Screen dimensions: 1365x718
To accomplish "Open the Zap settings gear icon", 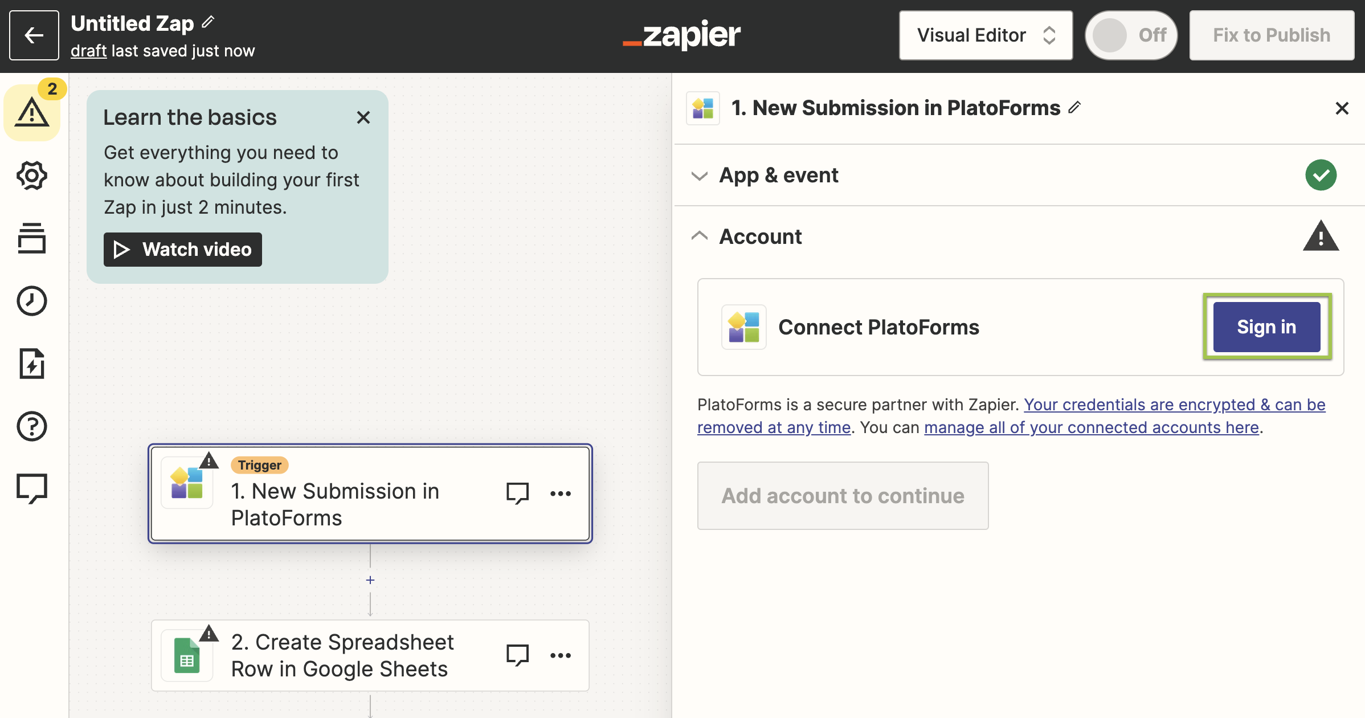I will coord(32,176).
